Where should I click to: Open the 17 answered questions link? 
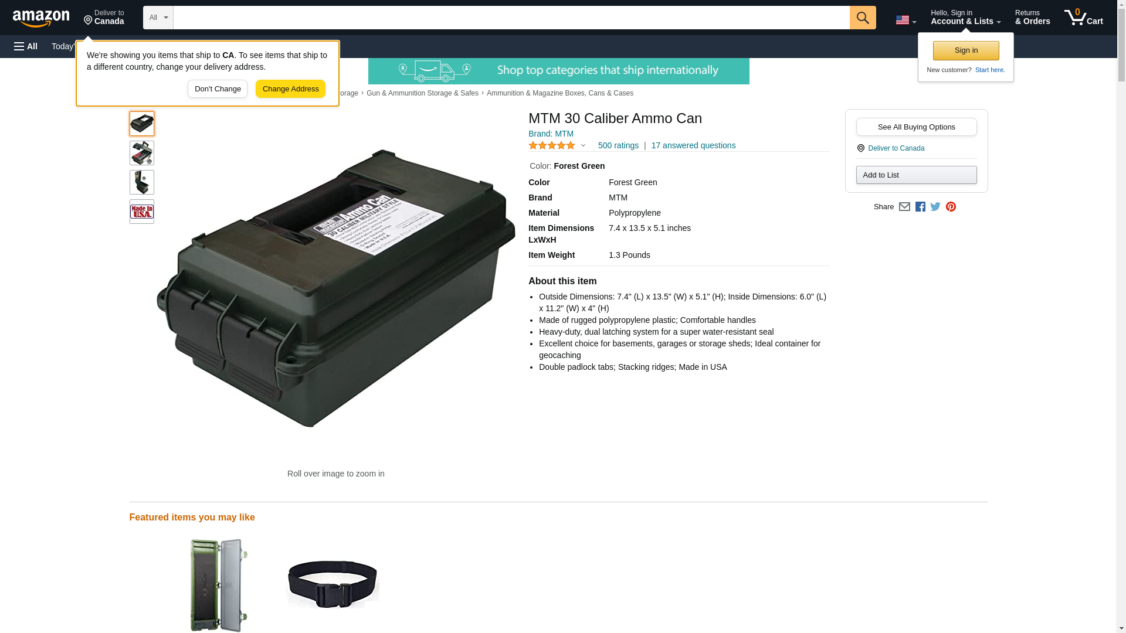point(693,145)
